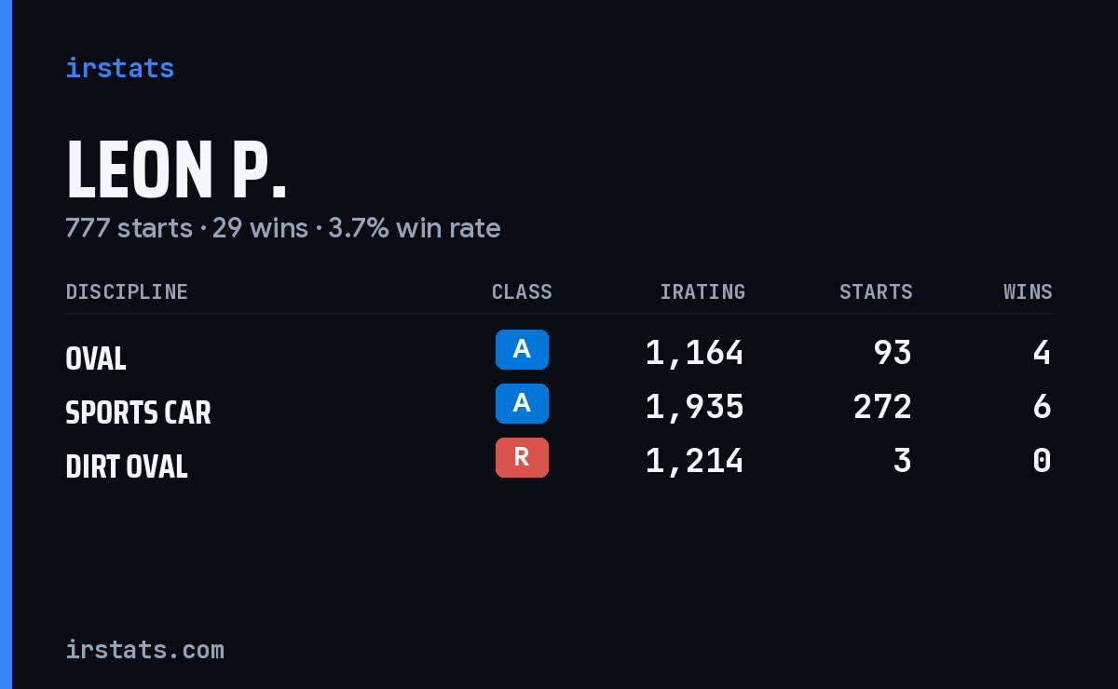Sort by the CLASS column header

(x=522, y=291)
